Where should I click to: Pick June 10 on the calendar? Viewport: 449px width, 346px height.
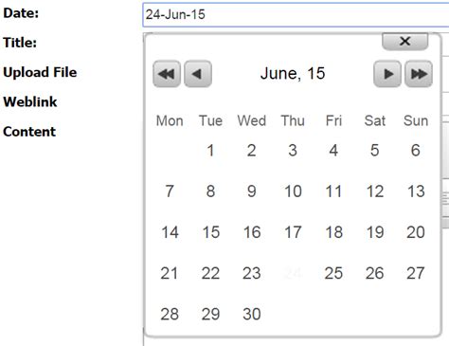click(x=293, y=191)
